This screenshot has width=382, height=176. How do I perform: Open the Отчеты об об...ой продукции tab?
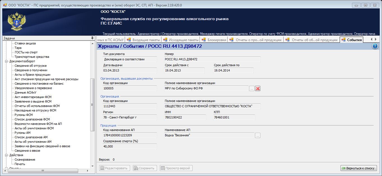(x=311, y=40)
